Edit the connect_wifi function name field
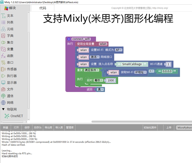The height and width of the screenshot is (163, 192). (x=81, y=39)
